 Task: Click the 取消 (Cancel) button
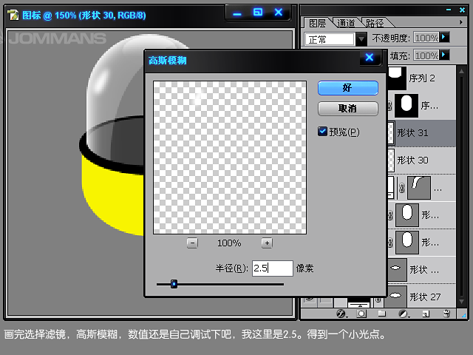348,109
